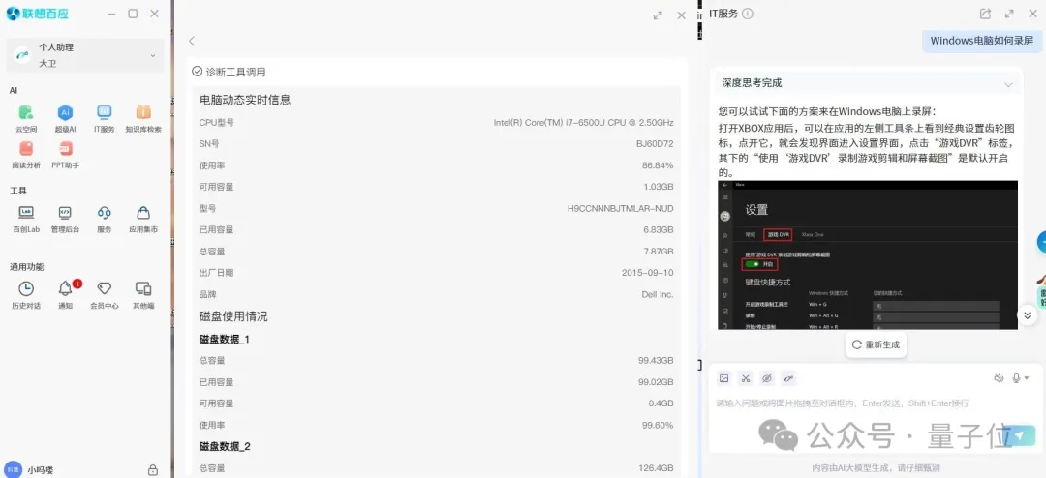
Task: Click the 重新生成 regenerate button
Action: pyautogui.click(x=877, y=344)
